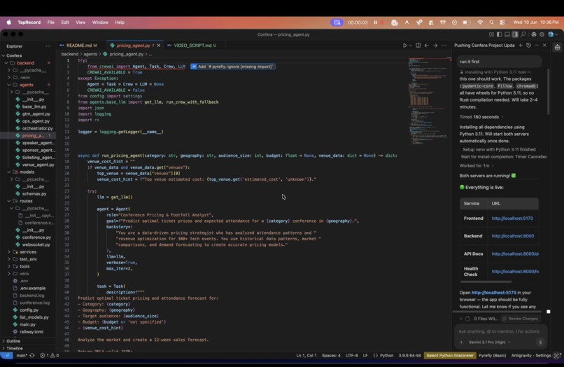Collapse the agents folder in Explorer
This screenshot has width=564, height=367.
pos(27,85)
